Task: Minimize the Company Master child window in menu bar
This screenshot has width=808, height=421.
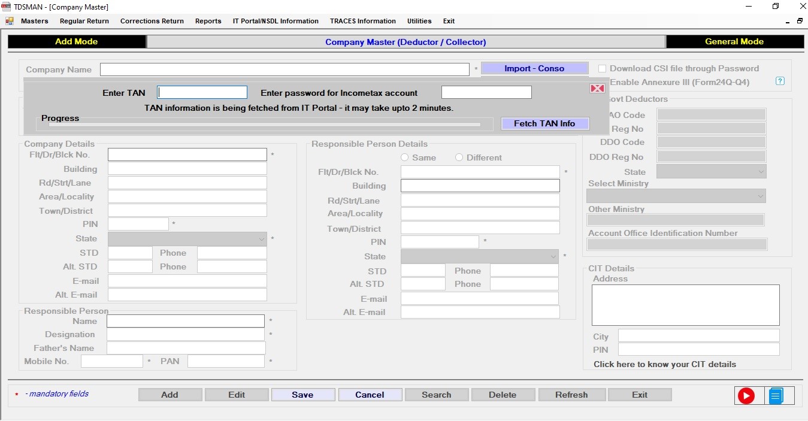Action: (x=787, y=22)
